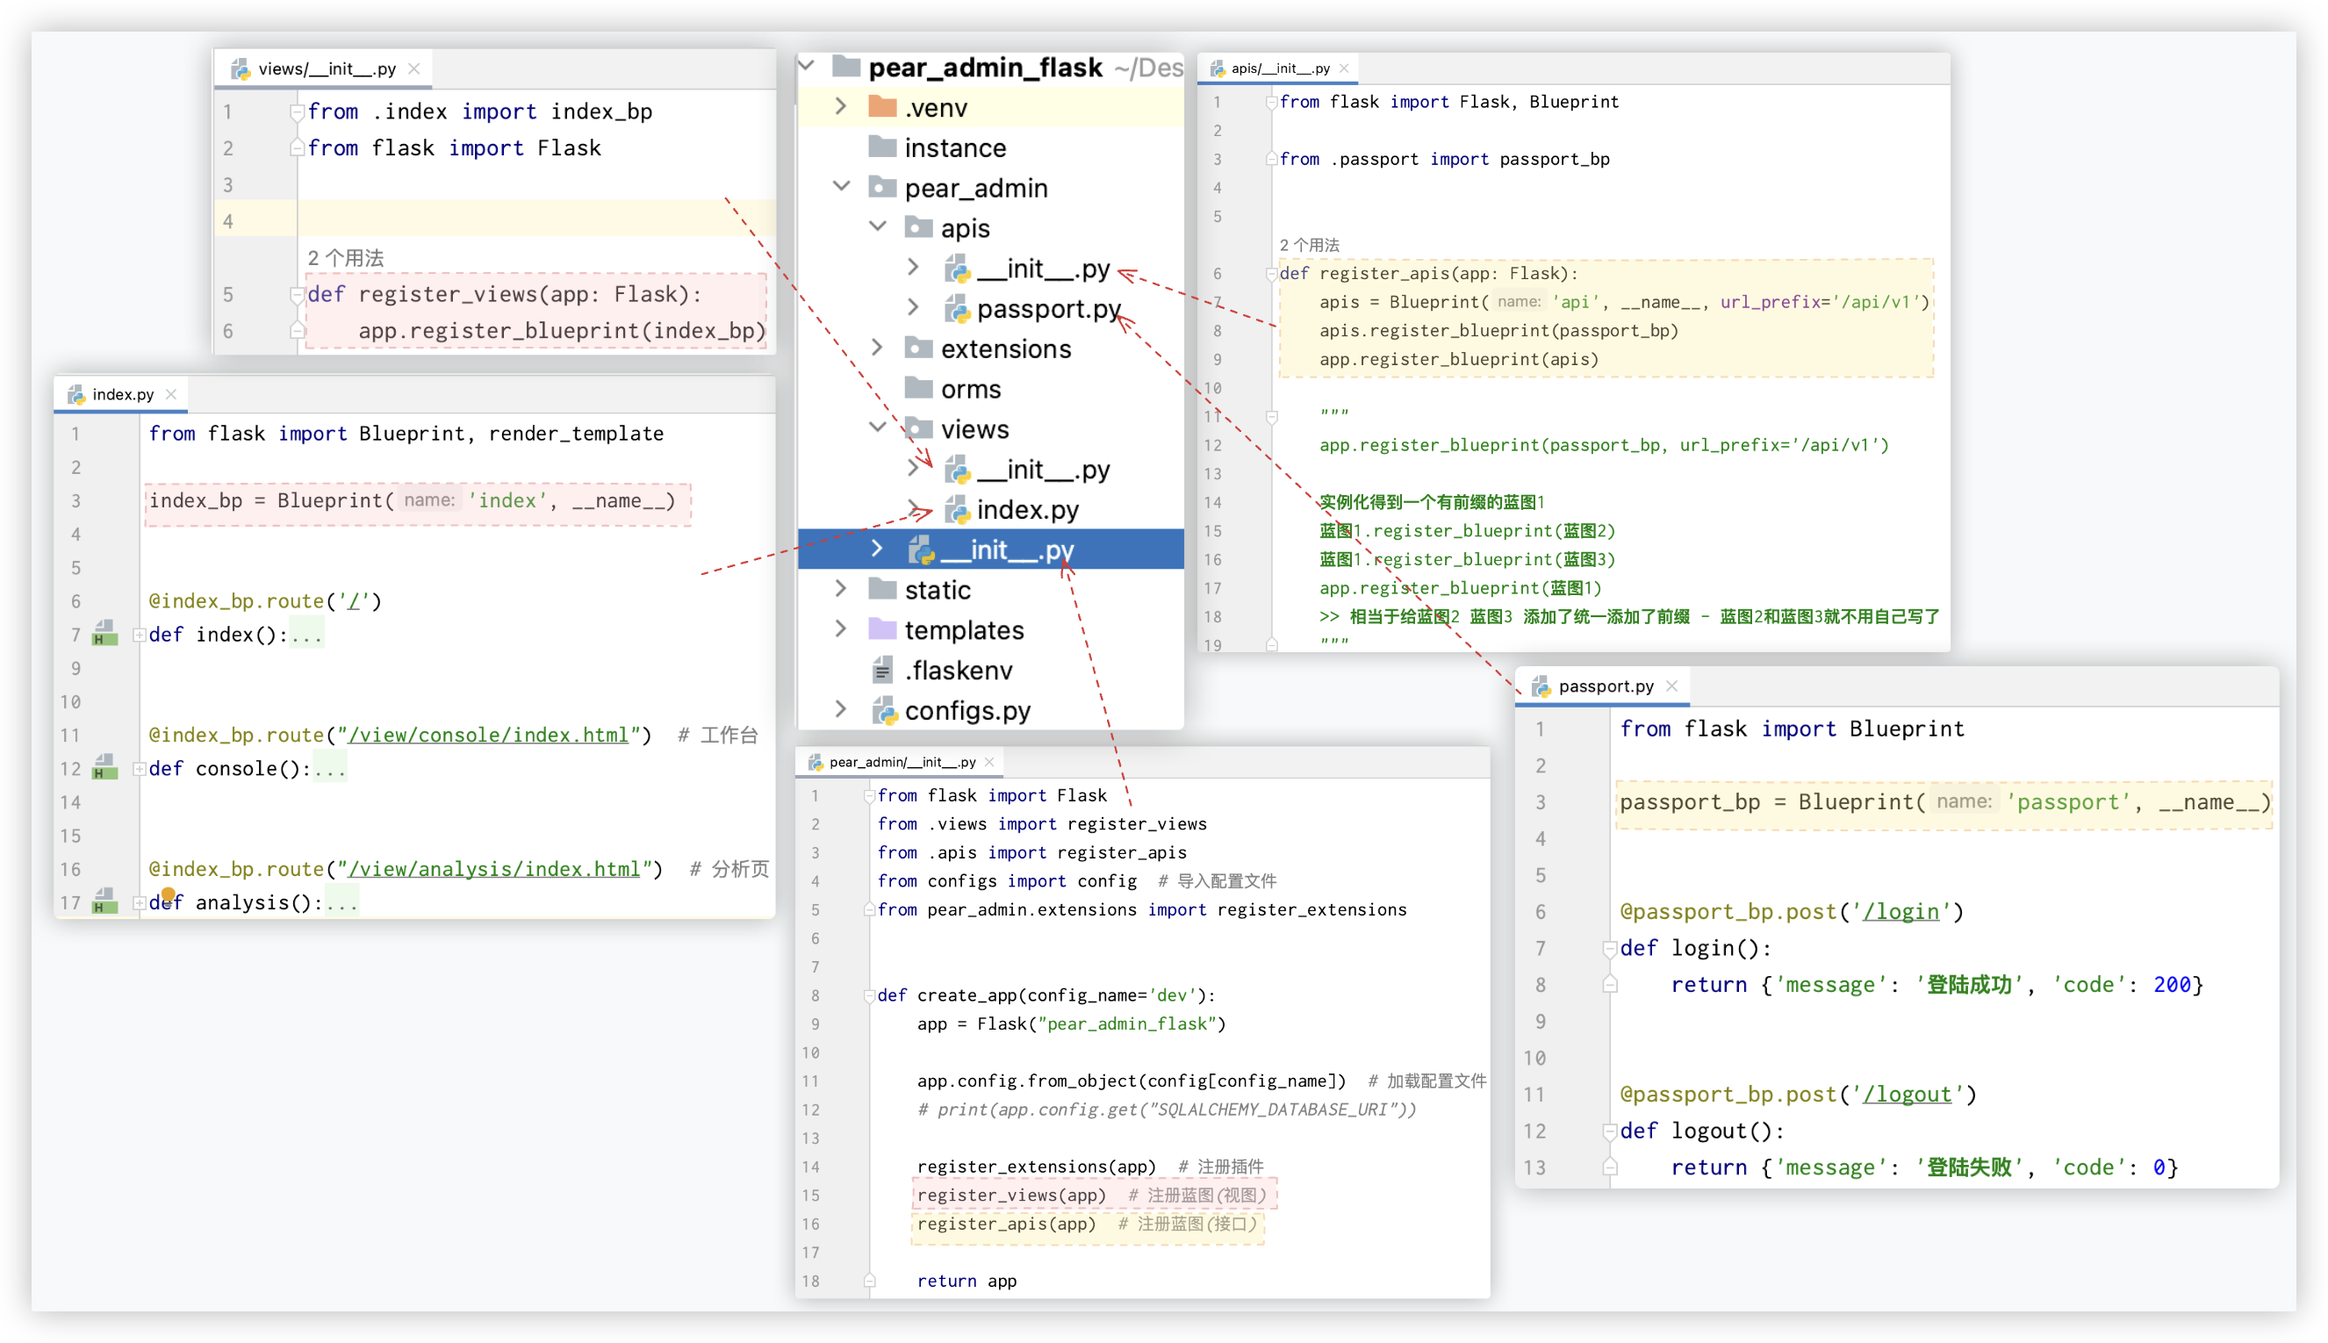Screen dimensions: 2328x1343
Task: Switch to the passport.py tab
Action: pos(1605,686)
